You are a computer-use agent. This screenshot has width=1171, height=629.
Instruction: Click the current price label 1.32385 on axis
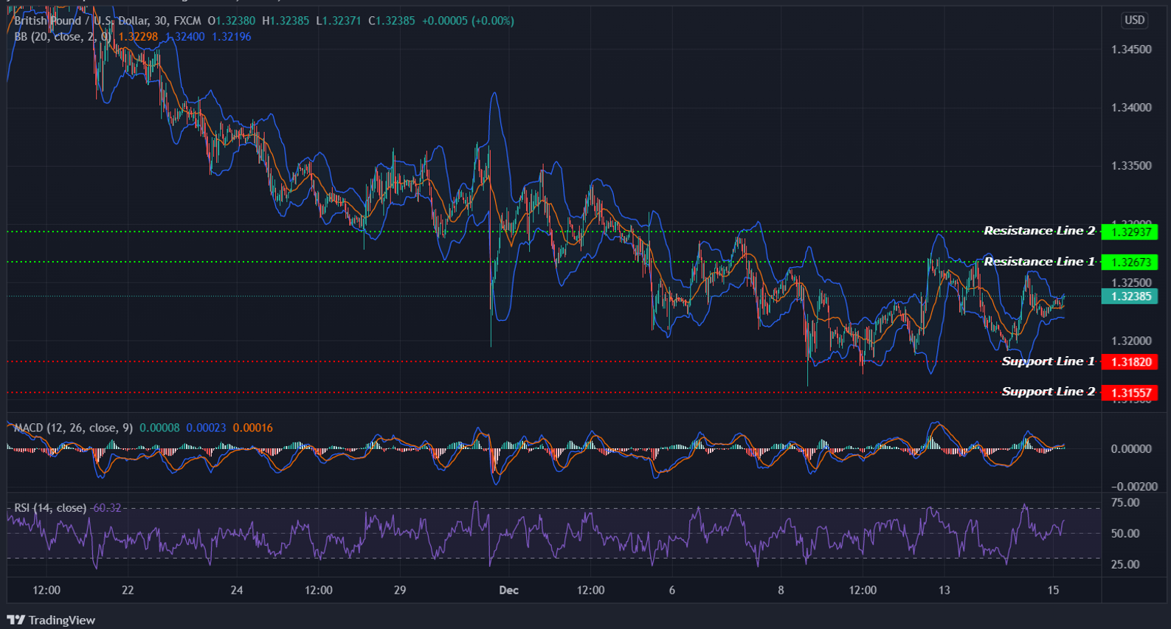click(x=1130, y=296)
